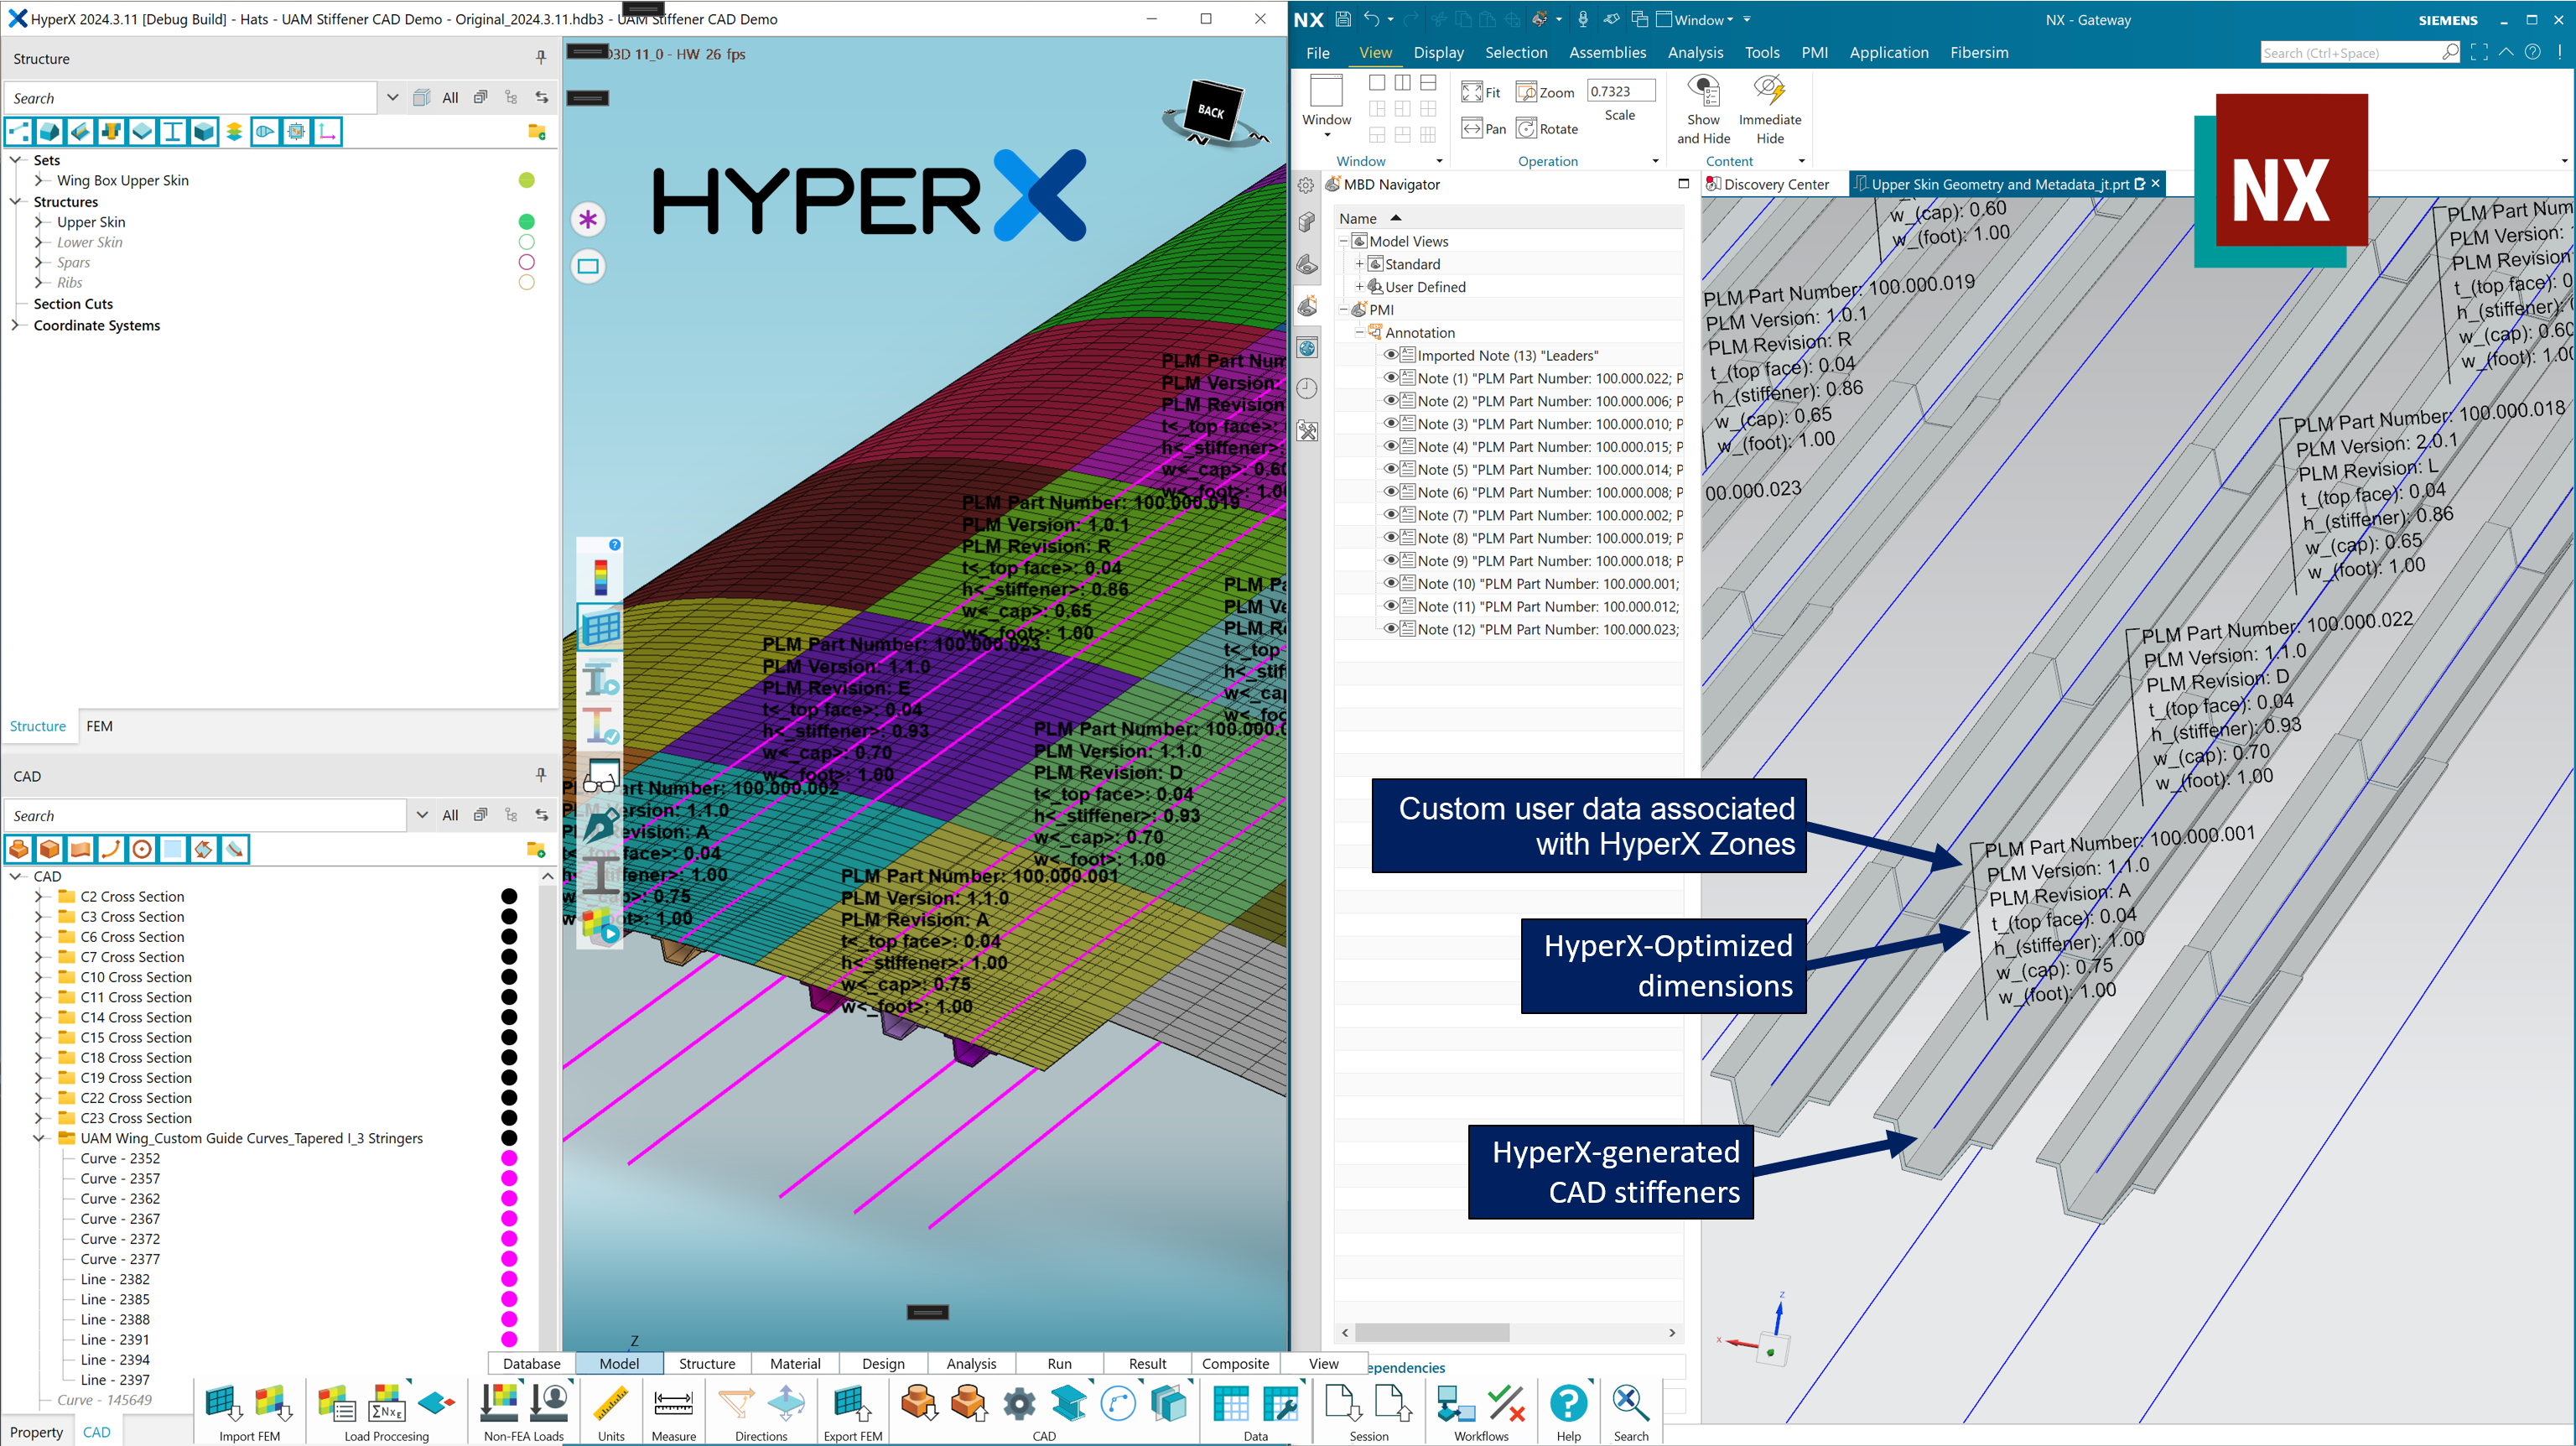Close Upper Skin Geometry and Metadata tab
2576x1446 pixels.
tap(2156, 184)
